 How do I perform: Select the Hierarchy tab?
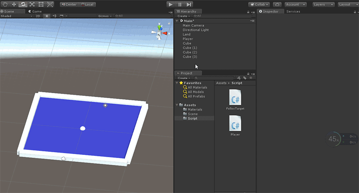coord(188,12)
